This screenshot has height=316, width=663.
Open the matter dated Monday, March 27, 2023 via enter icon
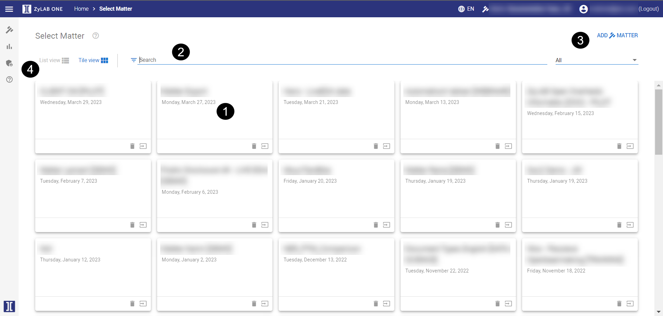(x=265, y=146)
